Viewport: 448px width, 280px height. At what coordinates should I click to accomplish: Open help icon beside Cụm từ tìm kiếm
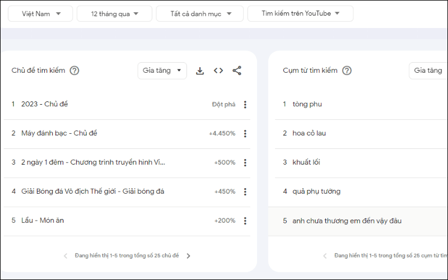[347, 71]
